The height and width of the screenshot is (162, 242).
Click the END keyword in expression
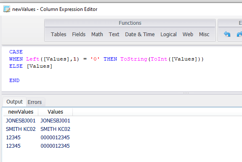click(14, 80)
